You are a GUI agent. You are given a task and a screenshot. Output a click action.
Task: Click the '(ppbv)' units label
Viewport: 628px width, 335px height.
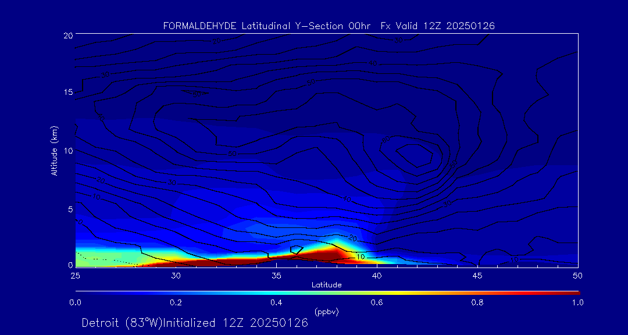click(327, 312)
